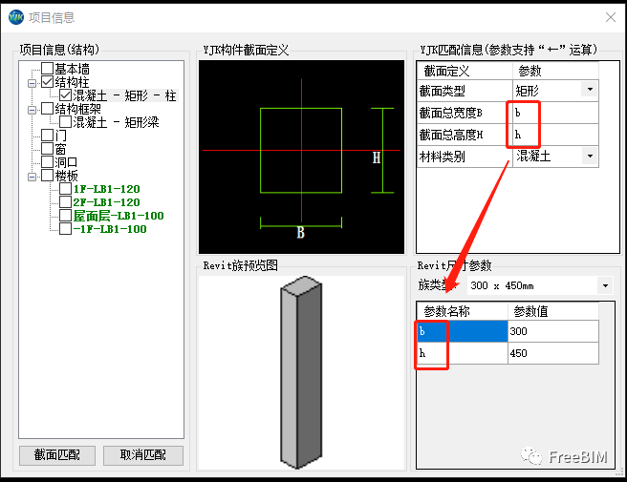627x482 pixels.
Task: Click the YJK application icon in title bar
Action: [15, 17]
